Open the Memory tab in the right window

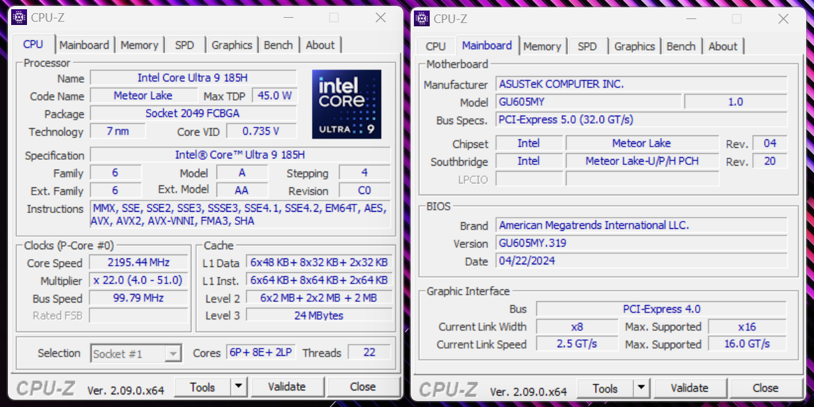pos(542,47)
